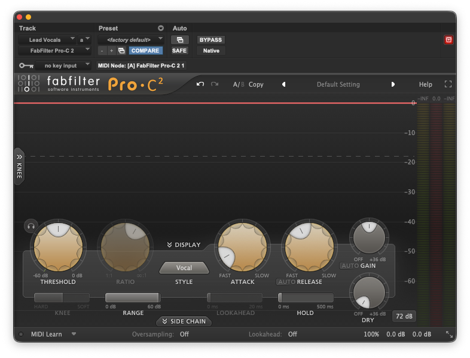Click the FabFilter logo
470x358 pixels.
(x=59, y=84)
